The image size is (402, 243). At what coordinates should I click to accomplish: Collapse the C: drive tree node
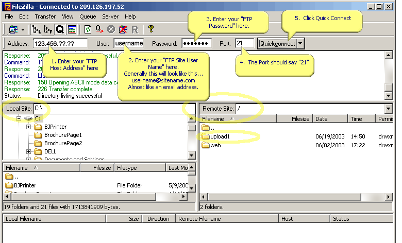click(x=19, y=118)
